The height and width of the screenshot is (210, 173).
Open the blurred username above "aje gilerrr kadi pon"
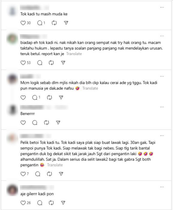(33, 187)
